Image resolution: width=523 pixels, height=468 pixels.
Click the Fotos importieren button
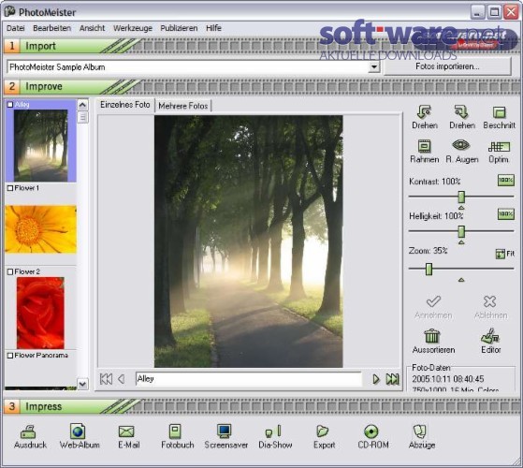(x=447, y=66)
